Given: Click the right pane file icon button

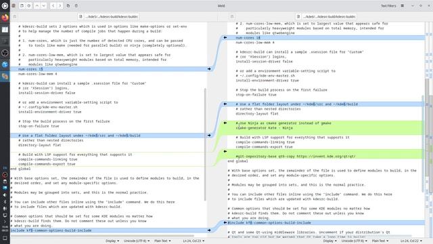Looking at the screenshot, I should (298, 16).
